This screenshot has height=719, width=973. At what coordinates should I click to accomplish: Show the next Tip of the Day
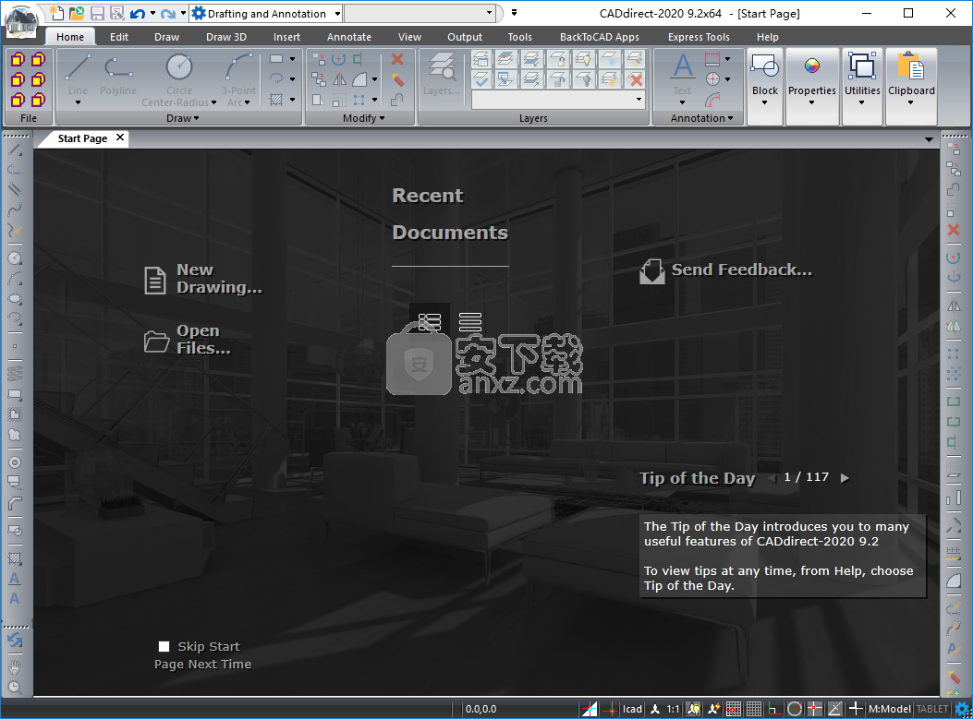coord(845,478)
